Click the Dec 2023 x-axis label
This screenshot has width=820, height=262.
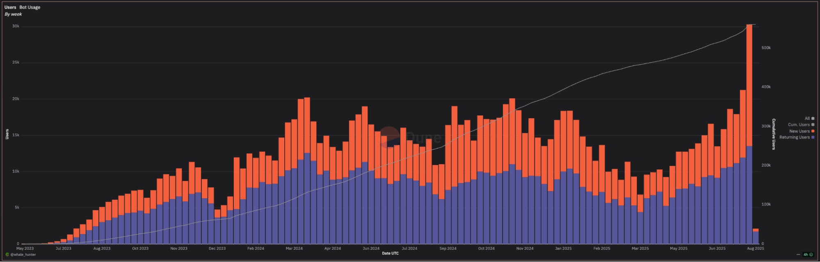click(217, 248)
